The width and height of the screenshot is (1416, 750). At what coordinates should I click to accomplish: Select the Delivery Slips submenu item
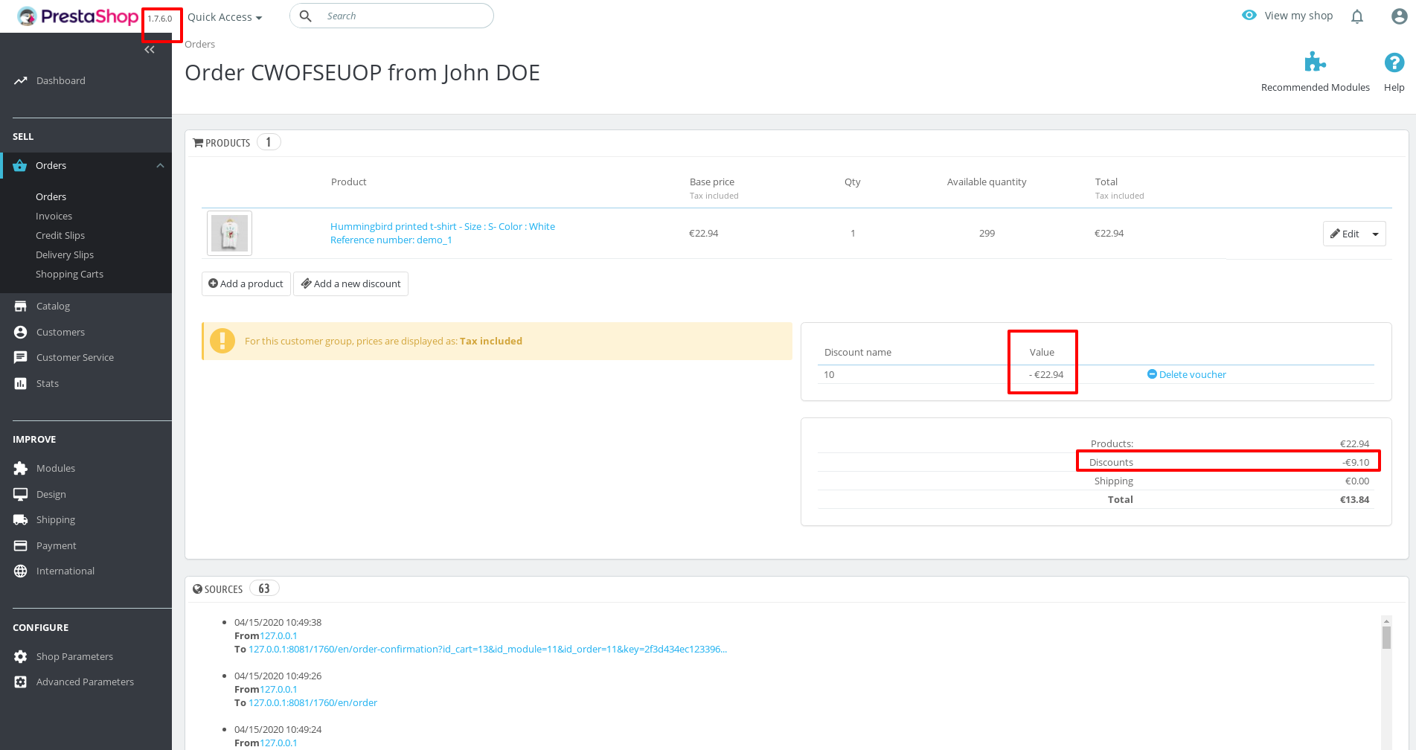point(65,254)
